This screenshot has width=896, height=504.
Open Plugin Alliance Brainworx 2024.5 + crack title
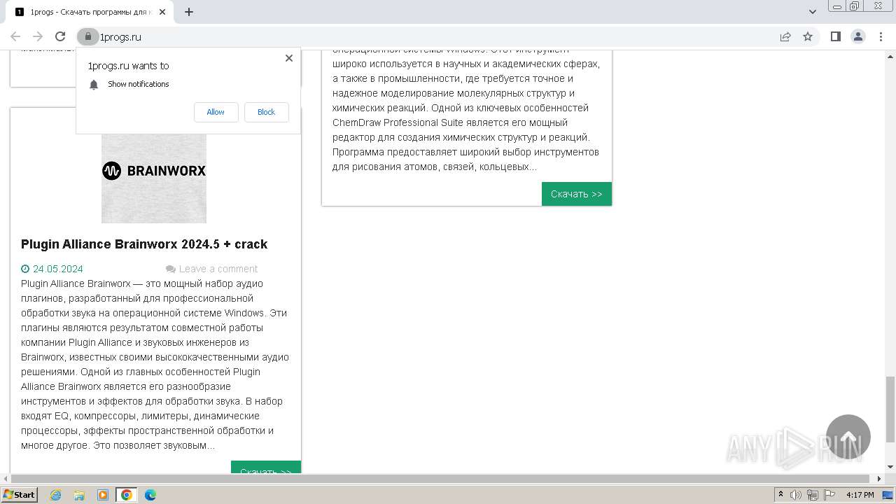(x=144, y=244)
